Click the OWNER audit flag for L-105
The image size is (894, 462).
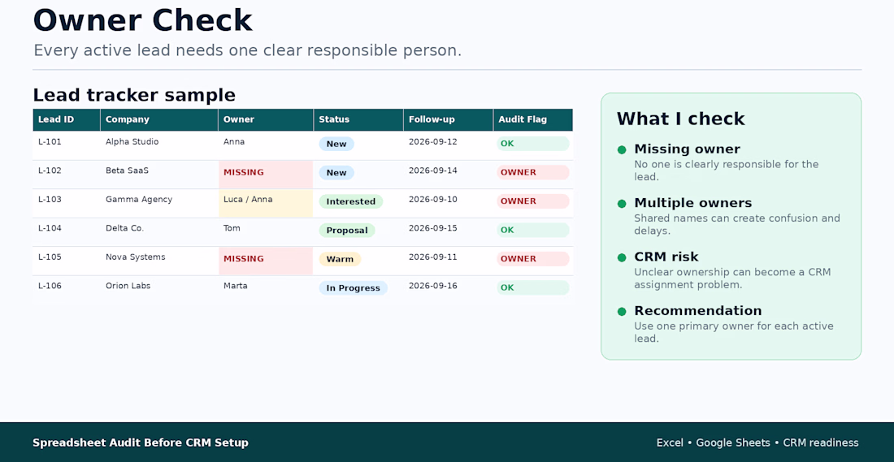533,259
